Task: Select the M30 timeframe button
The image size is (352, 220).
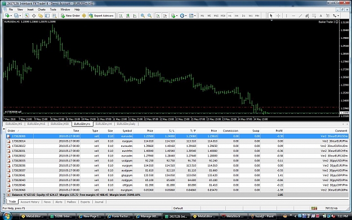Action: pos(223,16)
